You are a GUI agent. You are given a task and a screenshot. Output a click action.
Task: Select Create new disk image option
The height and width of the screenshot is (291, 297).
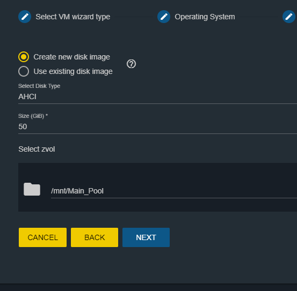pyautogui.click(x=24, y=57)
